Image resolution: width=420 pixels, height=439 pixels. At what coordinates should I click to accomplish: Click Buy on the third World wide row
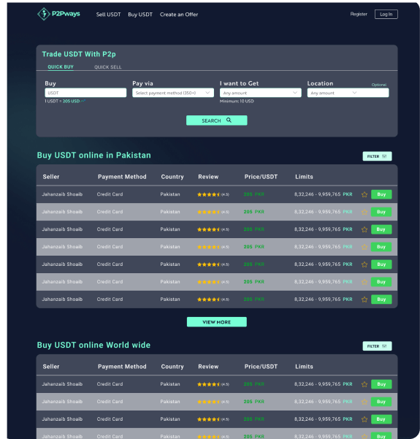coord(381,419)
